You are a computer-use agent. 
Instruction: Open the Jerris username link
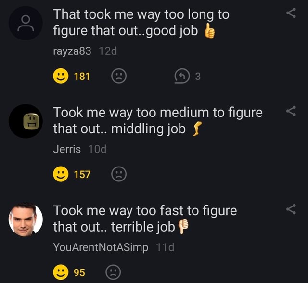(67, 149)
